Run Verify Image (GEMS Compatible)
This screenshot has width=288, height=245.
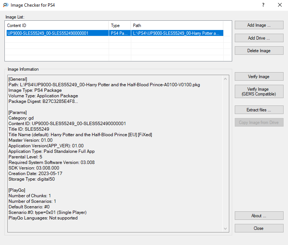[259, 91]
